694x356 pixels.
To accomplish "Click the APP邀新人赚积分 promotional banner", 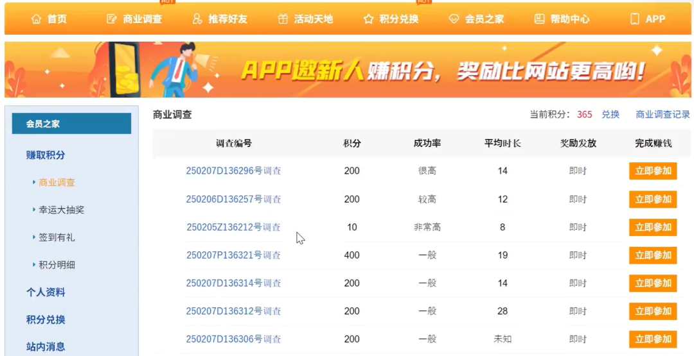I will tap(348, 69).
